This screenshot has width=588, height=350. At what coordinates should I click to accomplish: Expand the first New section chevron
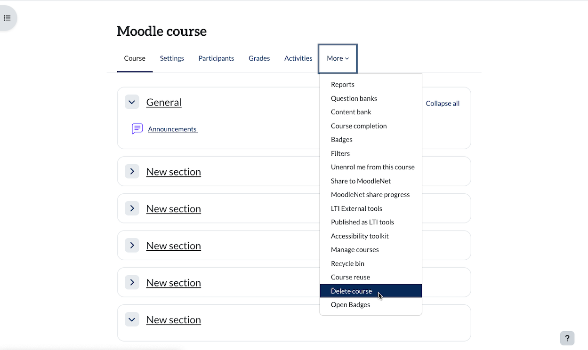coord(132,172)
